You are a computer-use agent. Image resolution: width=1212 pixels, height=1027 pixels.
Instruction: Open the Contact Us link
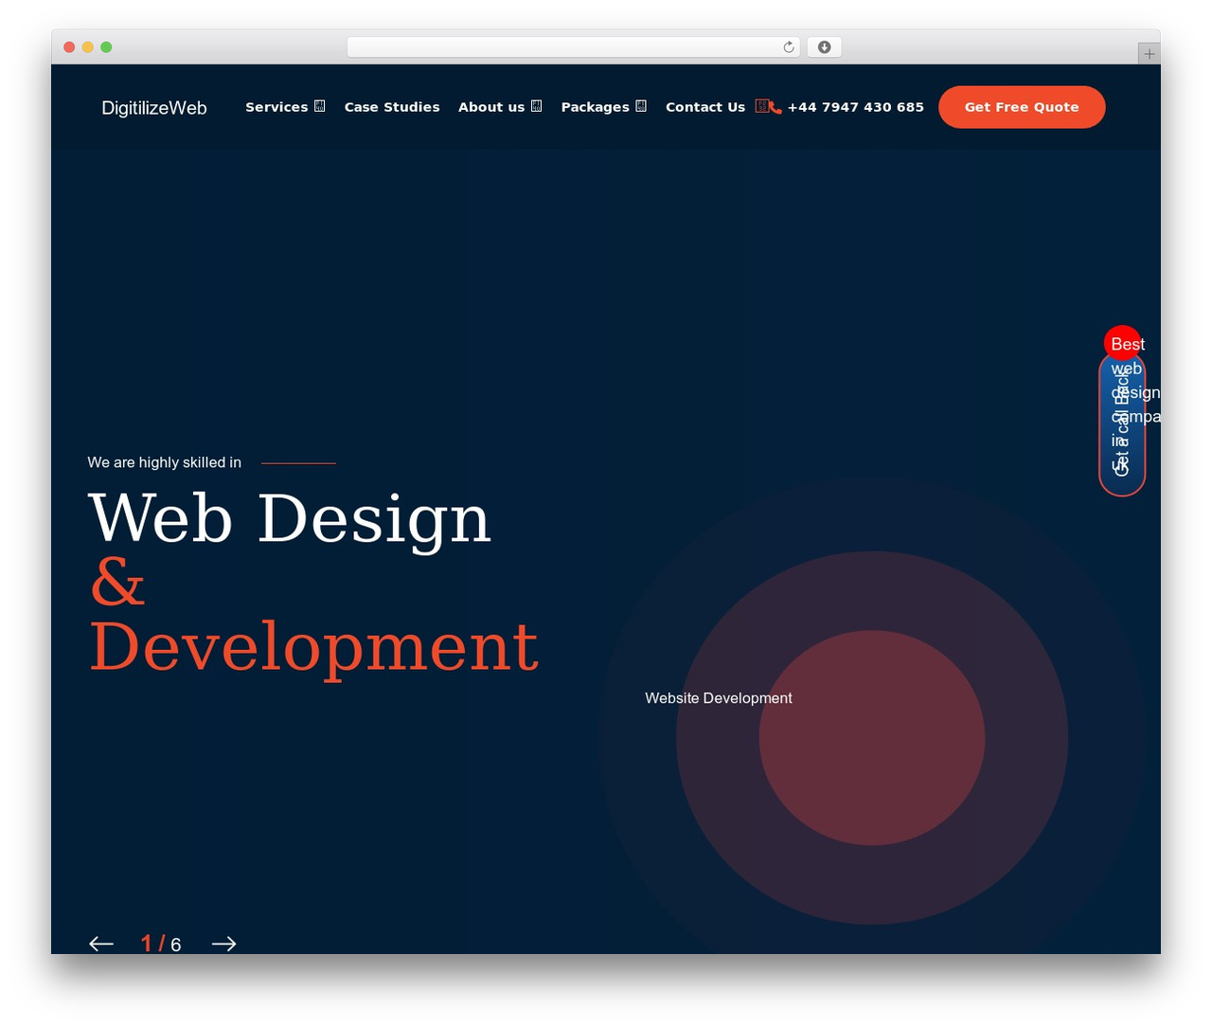[705, 107]
